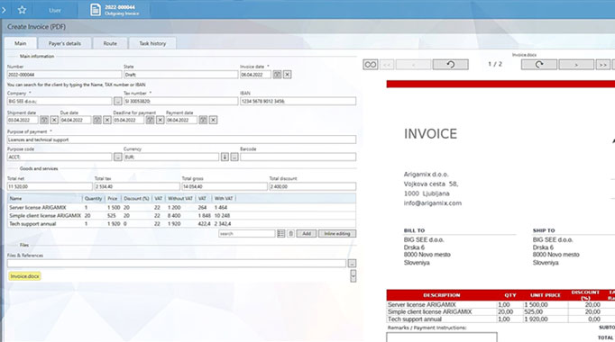Image resolution: width=615 pixels, height=342 pixels.
Task: Click the list view icon beside search
Action: [x=280, y=234]
